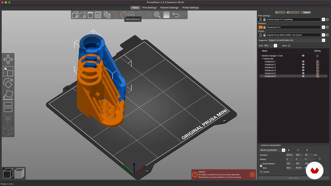
Task: Toggle scale factors lock icon
Action: click(261, 166)
